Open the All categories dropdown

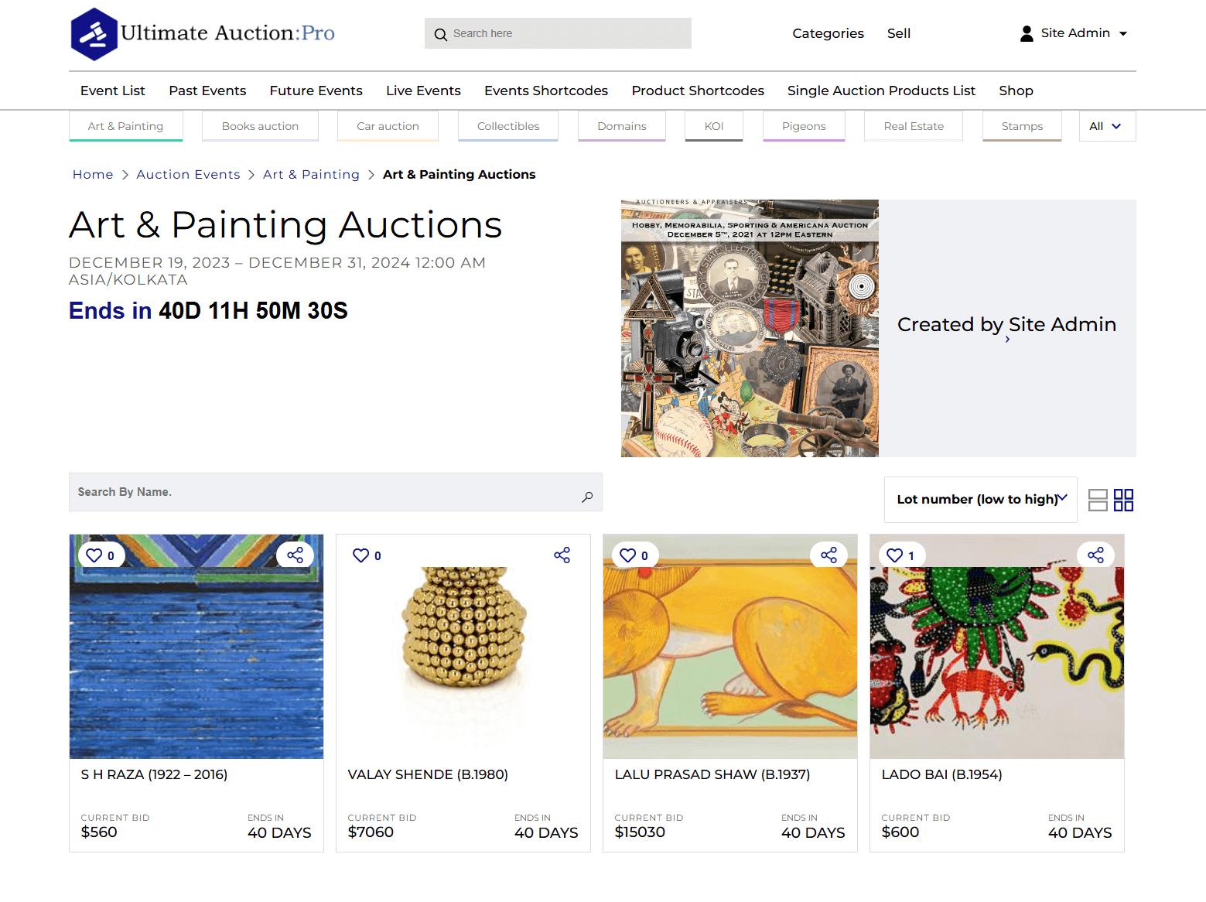1107,126
